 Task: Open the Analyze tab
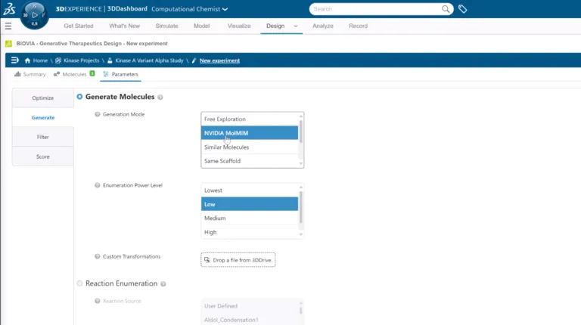(323, 26)
